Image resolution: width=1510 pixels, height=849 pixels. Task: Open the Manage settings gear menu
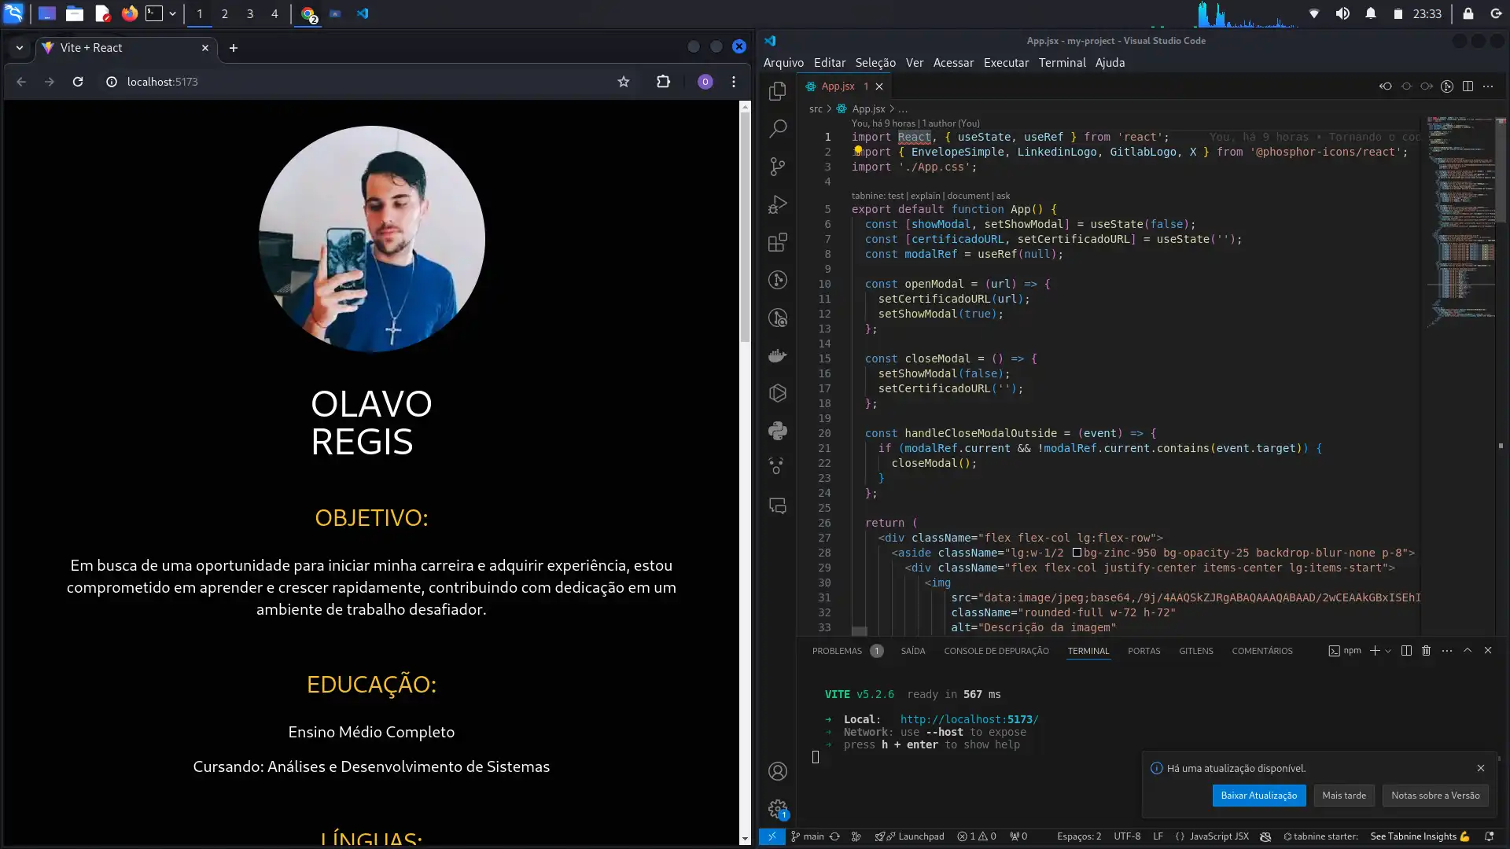tap(778, 809)
